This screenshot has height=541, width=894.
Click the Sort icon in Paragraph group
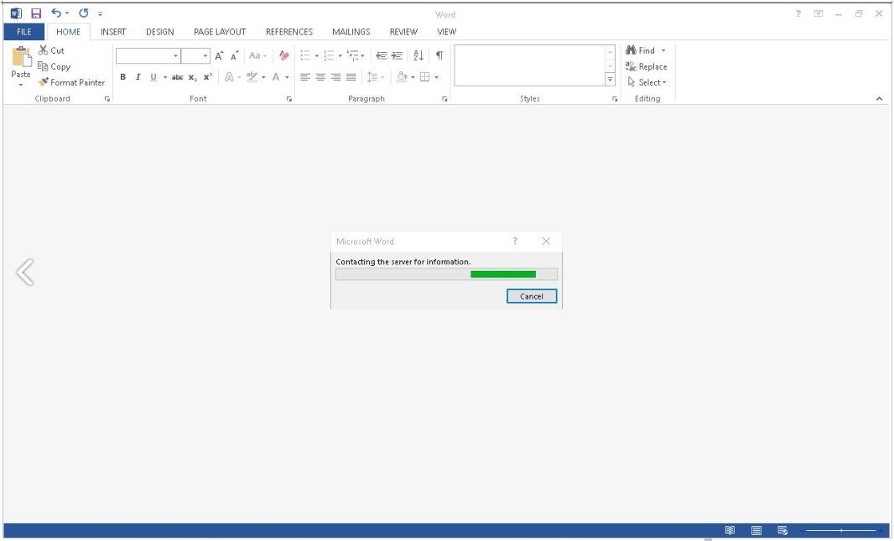click(418, 55)
